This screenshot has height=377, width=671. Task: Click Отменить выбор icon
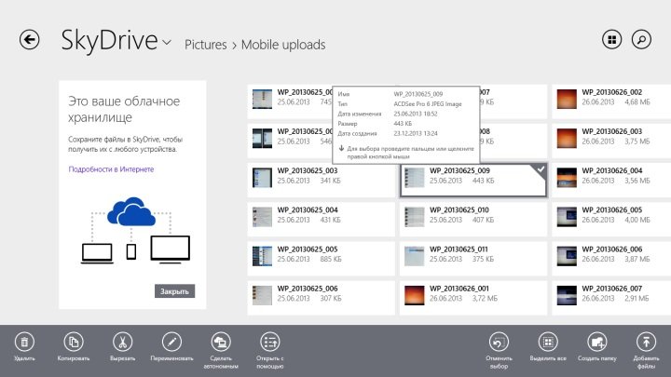[499, 342]
